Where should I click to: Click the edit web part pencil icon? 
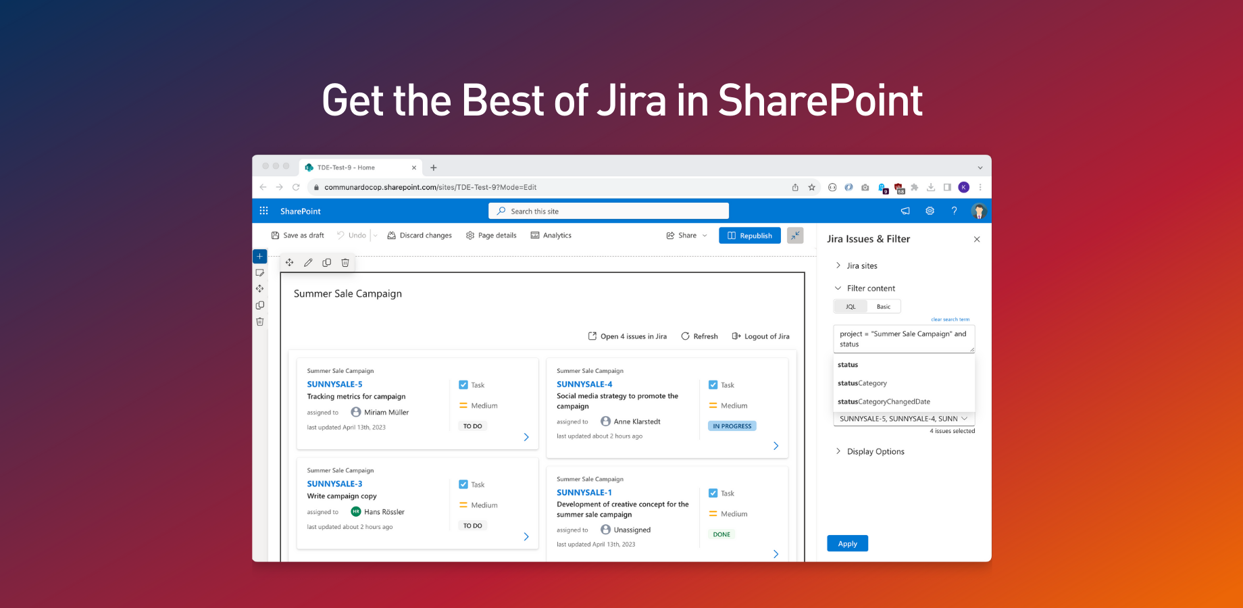[x=308, y=263]
